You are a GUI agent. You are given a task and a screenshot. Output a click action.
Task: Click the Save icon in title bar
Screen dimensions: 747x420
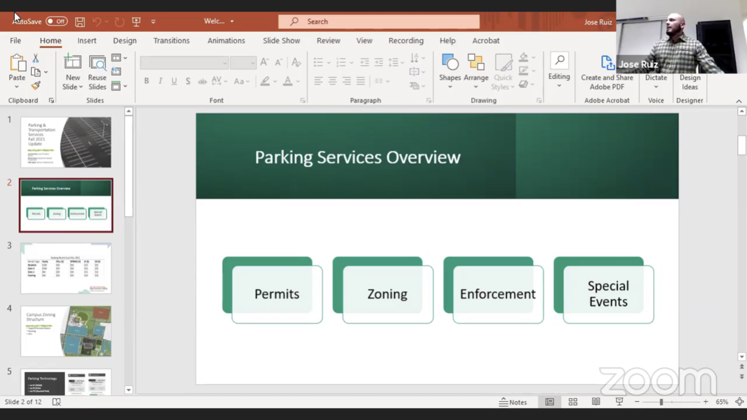(x=80, y=22)
